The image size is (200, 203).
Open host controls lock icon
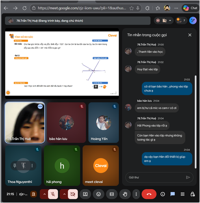point(193,194)
